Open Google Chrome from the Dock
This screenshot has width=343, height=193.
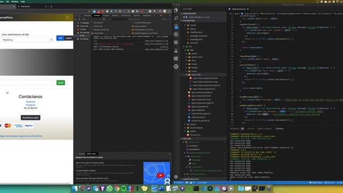click(117, 188)
